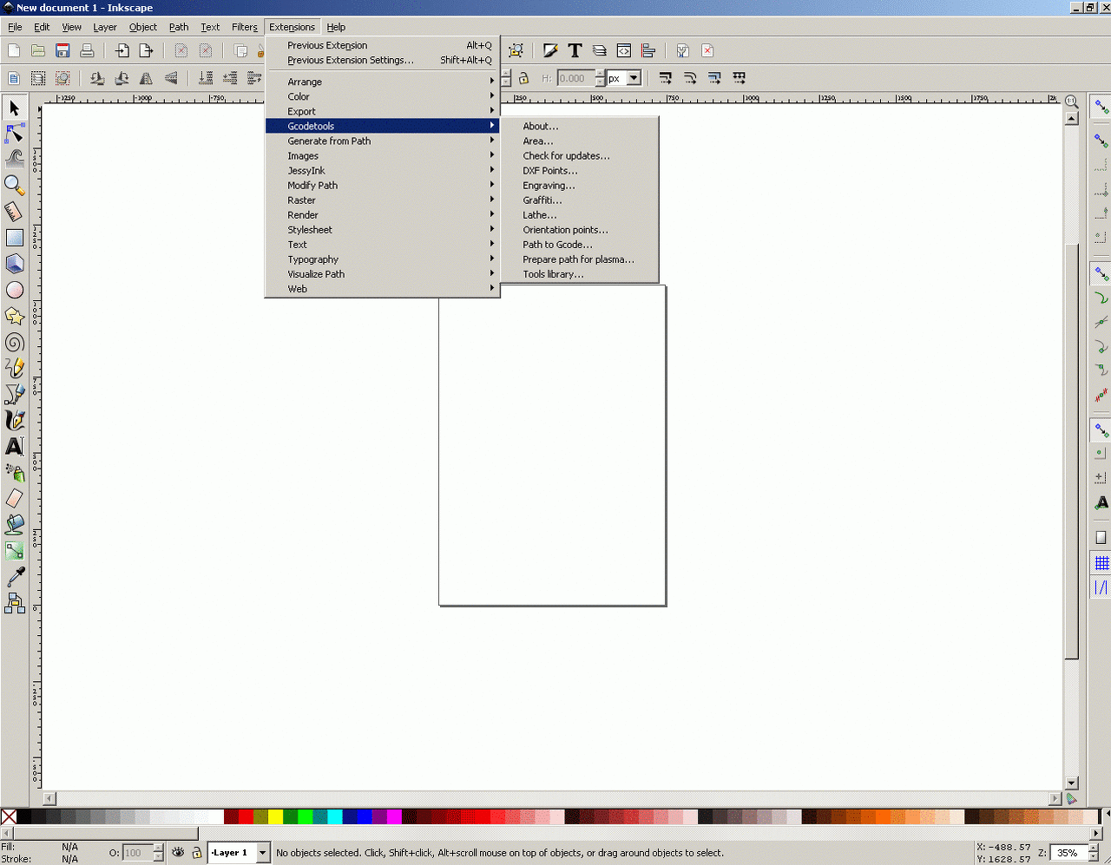Open the Layer 1 dropdown
This screenshot has width=1111, height=865.
(262, 852)
